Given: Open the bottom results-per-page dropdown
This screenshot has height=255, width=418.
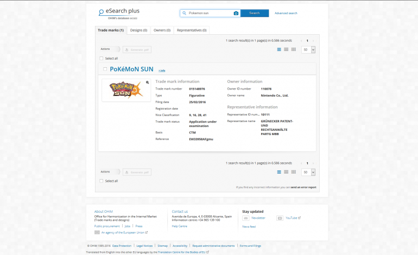Looking at the screenshot, I should tap(308, 172).
